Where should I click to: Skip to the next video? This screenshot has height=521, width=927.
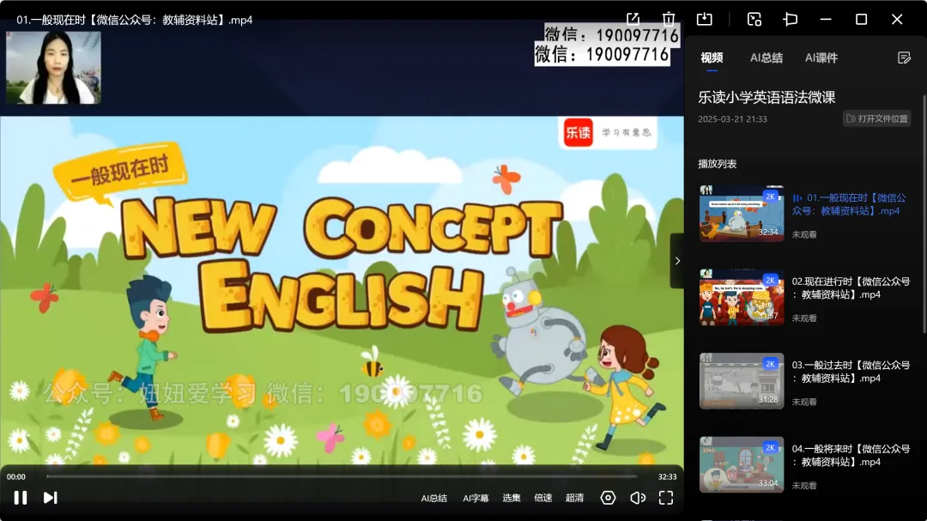pyautogui.click(x=51, y=498)
